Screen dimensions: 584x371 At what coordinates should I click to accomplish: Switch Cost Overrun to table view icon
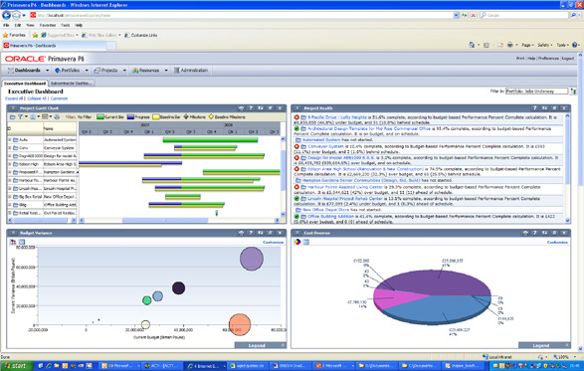[306, 242]
